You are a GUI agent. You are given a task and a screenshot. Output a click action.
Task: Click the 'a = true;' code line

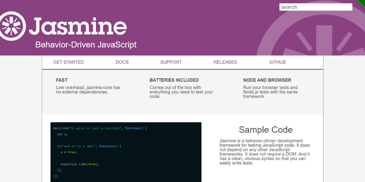69,152
